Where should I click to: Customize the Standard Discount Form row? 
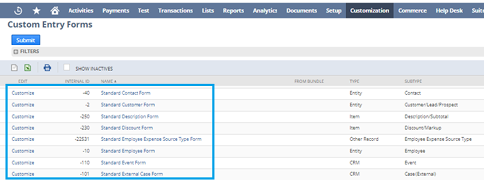click(23, 128)
